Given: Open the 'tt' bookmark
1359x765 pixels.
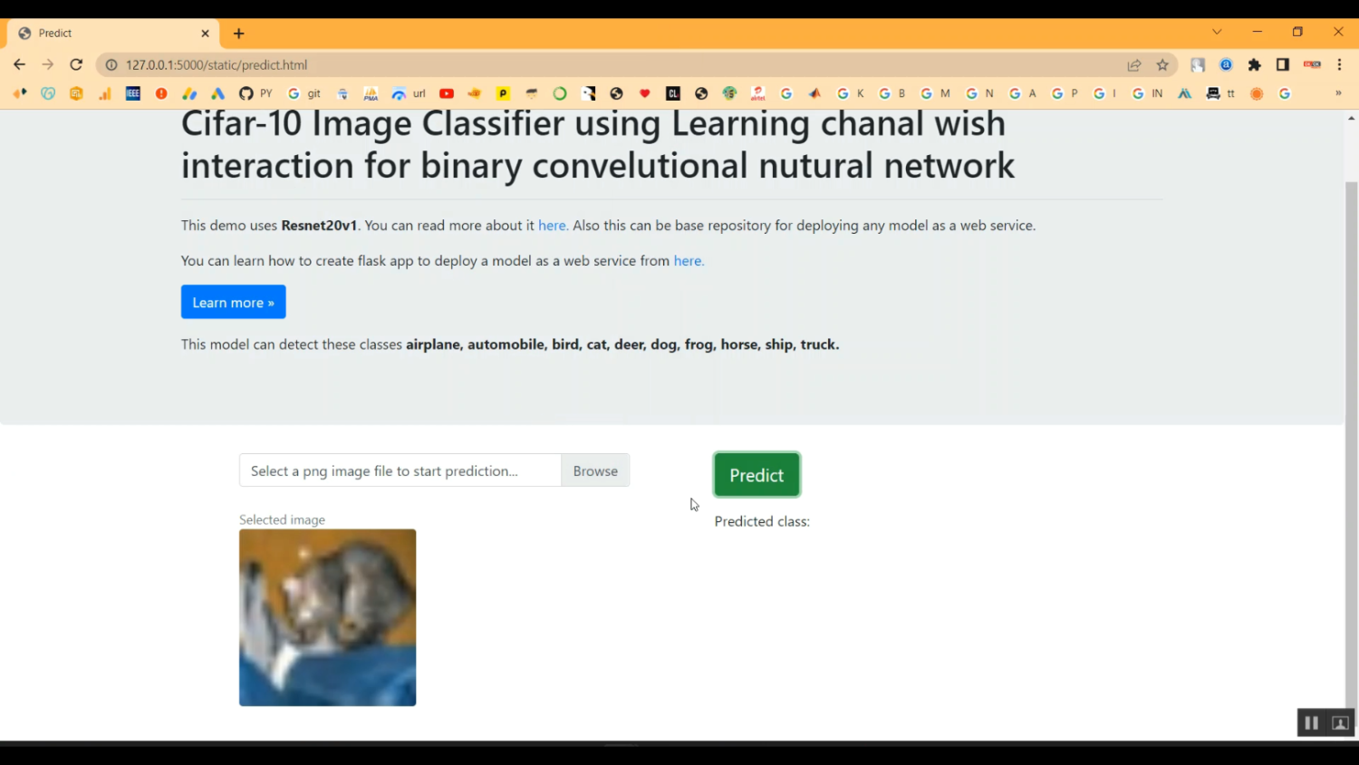Looking at the screenshot, I should point(1221,93).
